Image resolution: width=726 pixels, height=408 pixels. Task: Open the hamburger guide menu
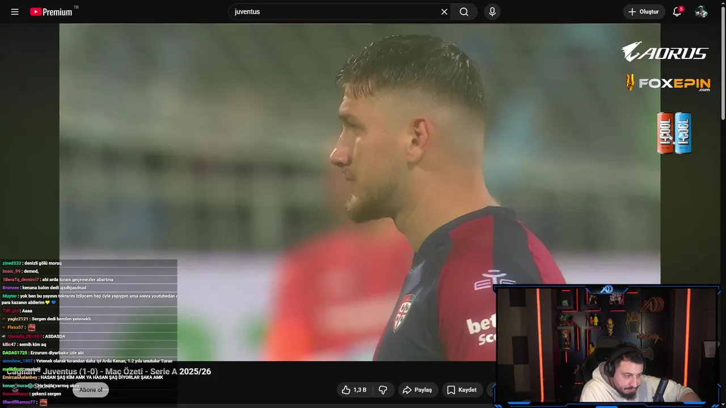(15, 12)
